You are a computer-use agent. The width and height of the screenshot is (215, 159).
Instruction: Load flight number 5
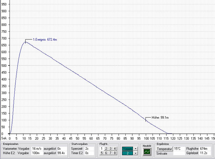pyautogui.click(x=102, y=153)
